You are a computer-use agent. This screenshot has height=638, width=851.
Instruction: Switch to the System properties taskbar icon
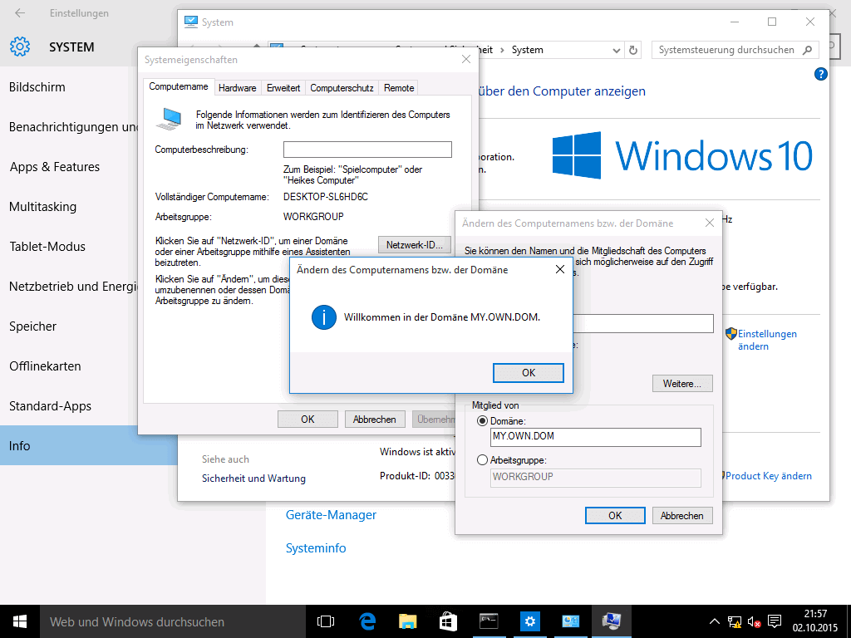point(611,621)
